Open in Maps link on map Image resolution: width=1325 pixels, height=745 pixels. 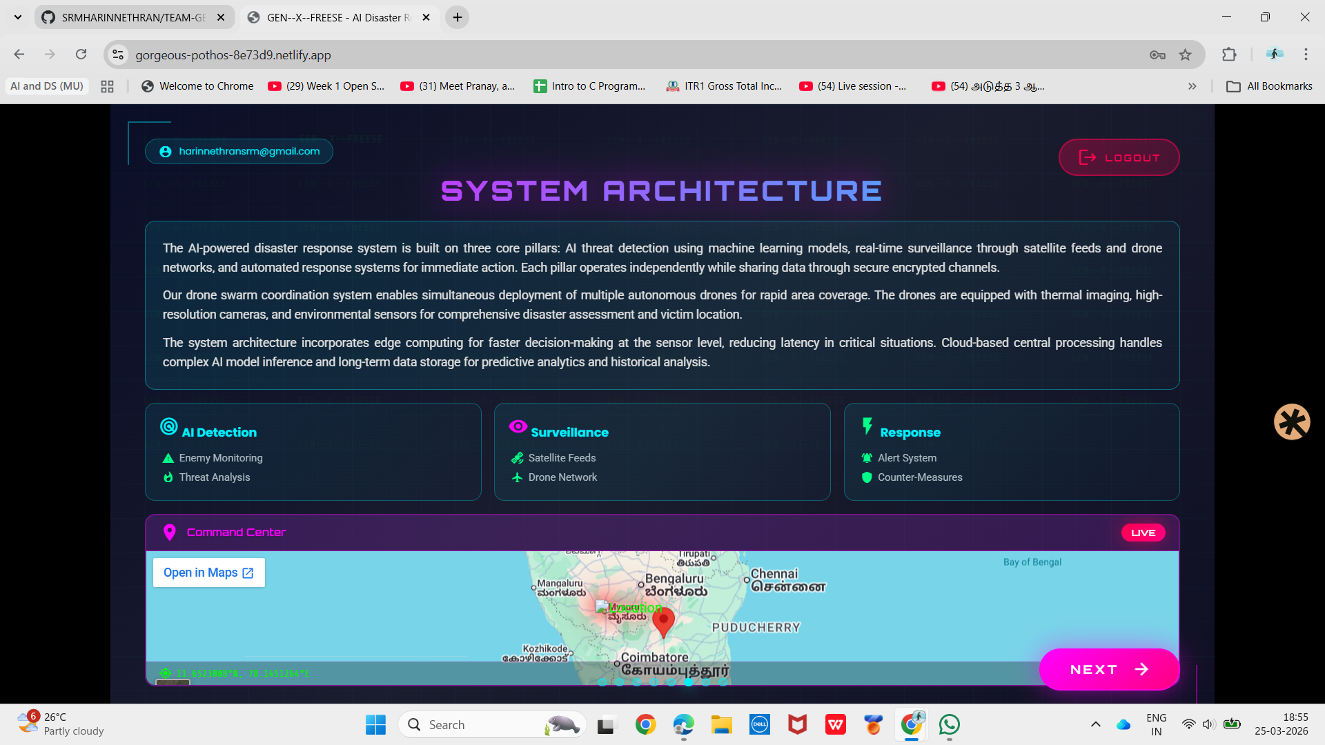click(x=208, y=573)
